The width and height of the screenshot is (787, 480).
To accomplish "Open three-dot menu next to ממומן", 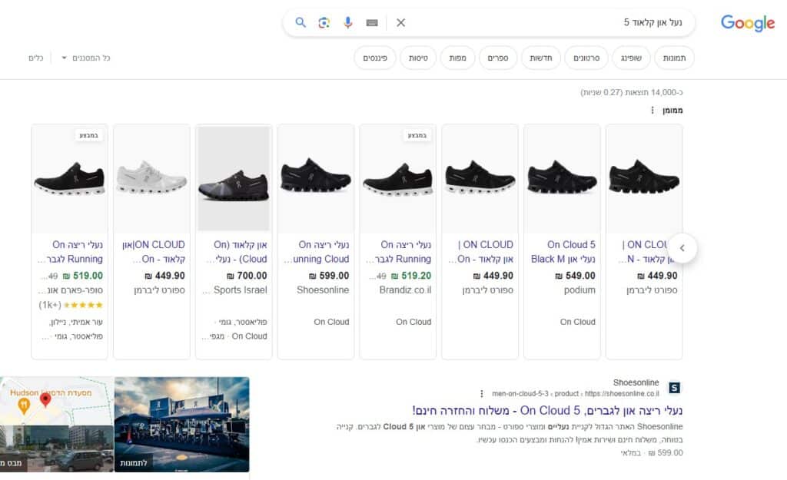I will tap(652, 110).
